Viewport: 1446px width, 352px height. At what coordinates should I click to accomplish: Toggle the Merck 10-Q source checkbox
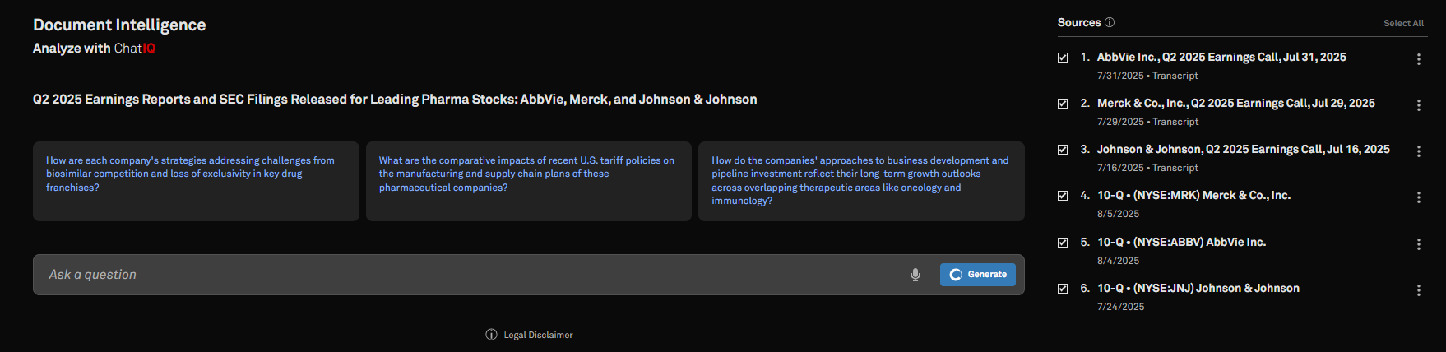pos(1063,196)
